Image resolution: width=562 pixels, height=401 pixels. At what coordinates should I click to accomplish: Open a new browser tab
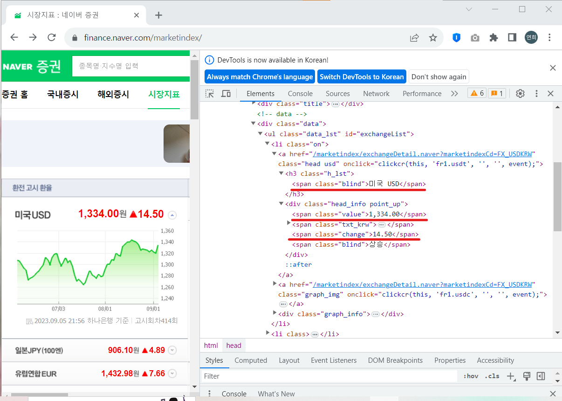[158, 15]
